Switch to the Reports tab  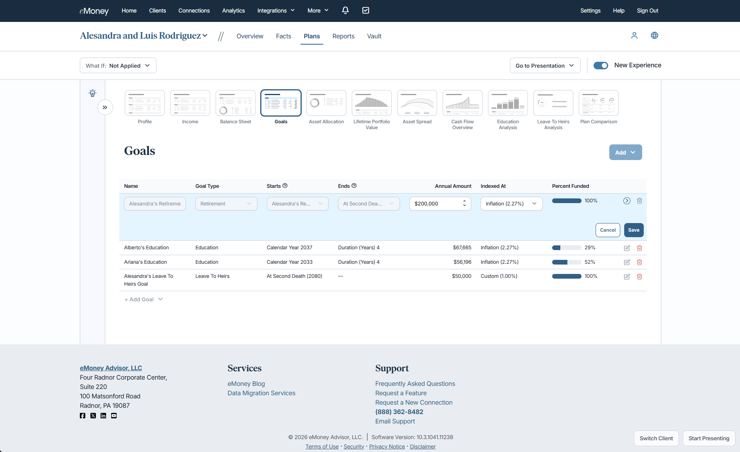click(343, 36)
